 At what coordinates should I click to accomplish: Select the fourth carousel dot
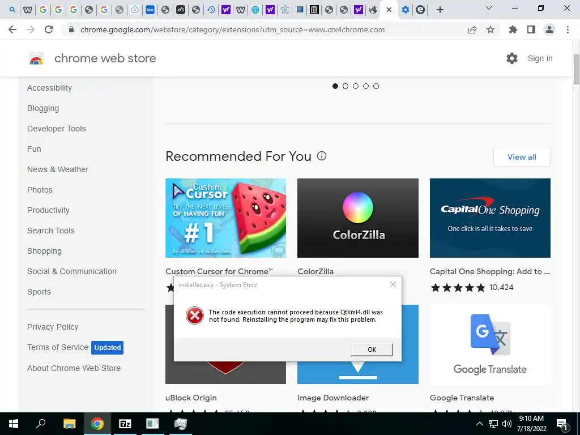point(366,86)
